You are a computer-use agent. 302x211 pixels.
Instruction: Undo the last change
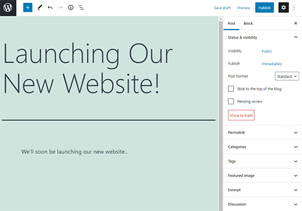50,8
